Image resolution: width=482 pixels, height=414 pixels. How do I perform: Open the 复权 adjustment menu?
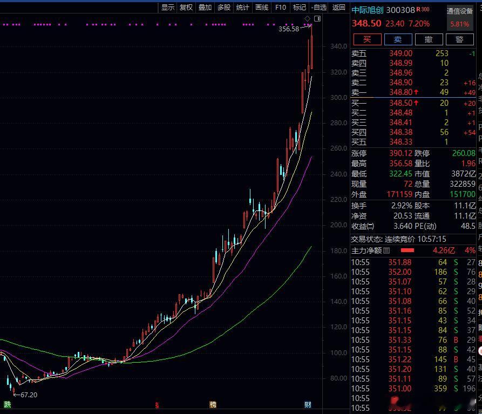186,8
